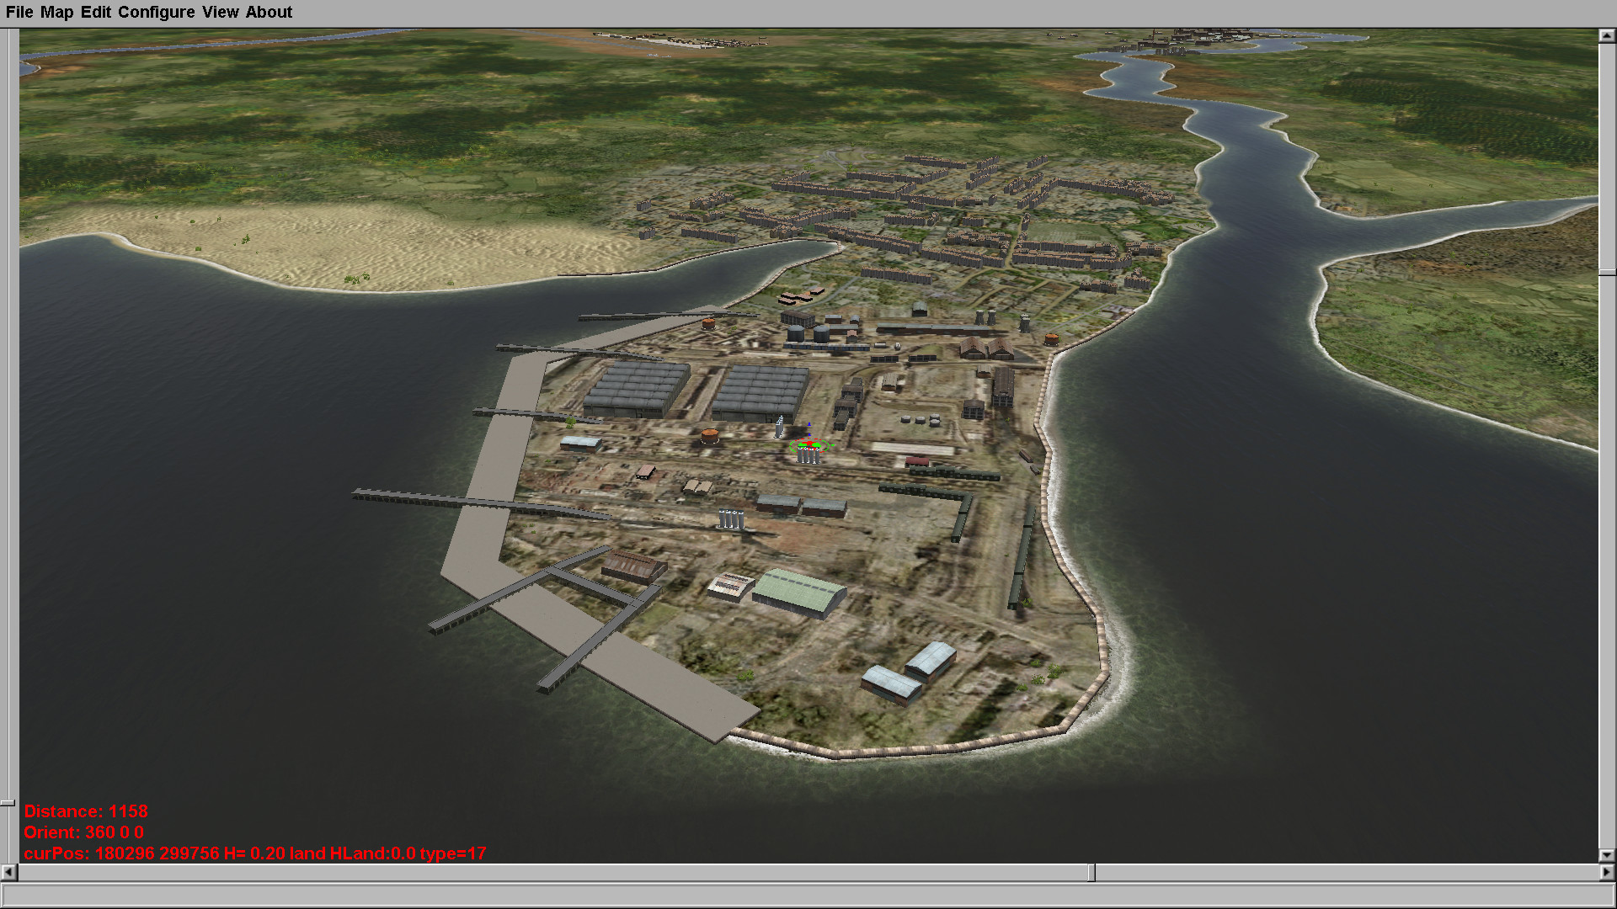The width and height of the screenshot is (1617, 909).
Task: Click the bottom horizontal scrollbar thumb
Action: 1091,872
